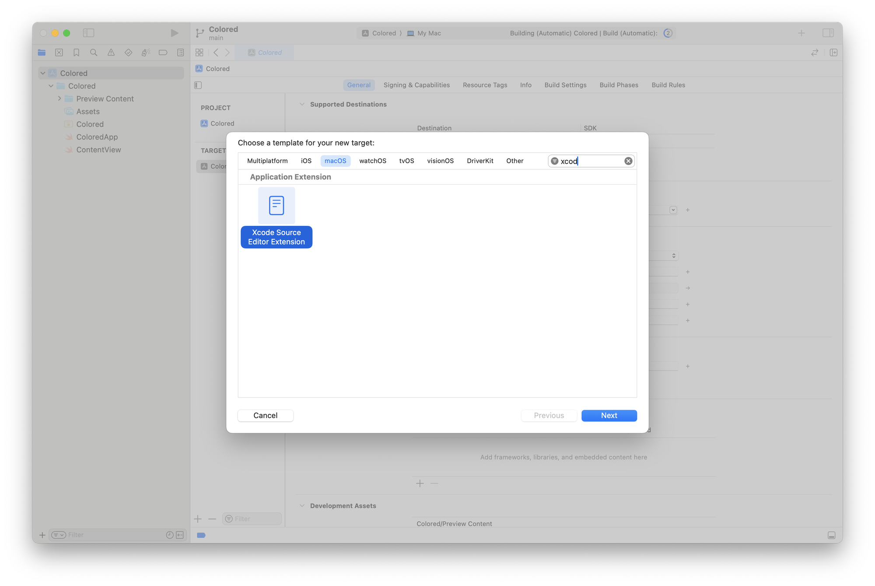The height and width of the screenshot is (586, 875).
Task: Cancel the new target dialog
Action: pos(266,415)
